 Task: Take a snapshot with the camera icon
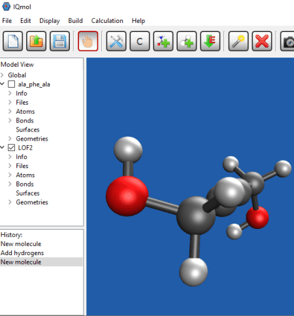tap(287, 41)
